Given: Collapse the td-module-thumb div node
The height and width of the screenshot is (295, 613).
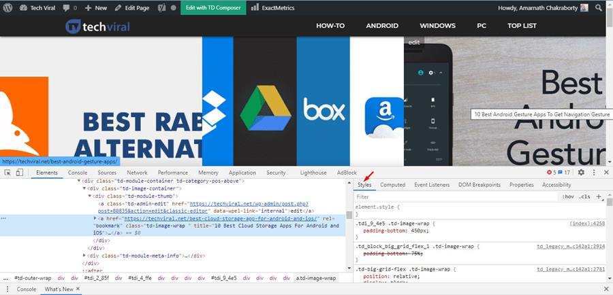Looking at the screenshot, I should pos(89,196).
